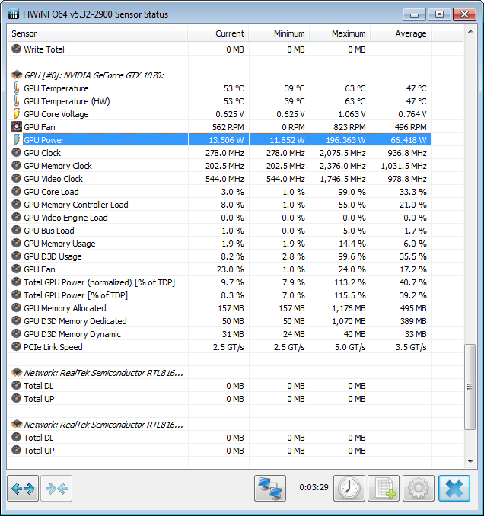Click the GPU Video Clock gauge icon

click(16, 178)
